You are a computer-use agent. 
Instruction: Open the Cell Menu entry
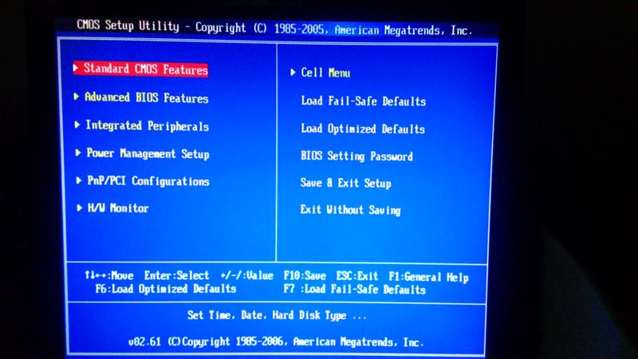[325, 73]
